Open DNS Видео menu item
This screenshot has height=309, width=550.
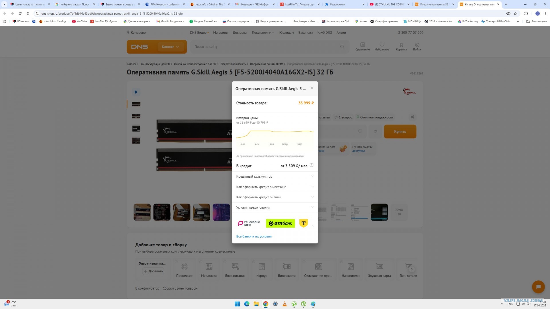pos(199,33)
